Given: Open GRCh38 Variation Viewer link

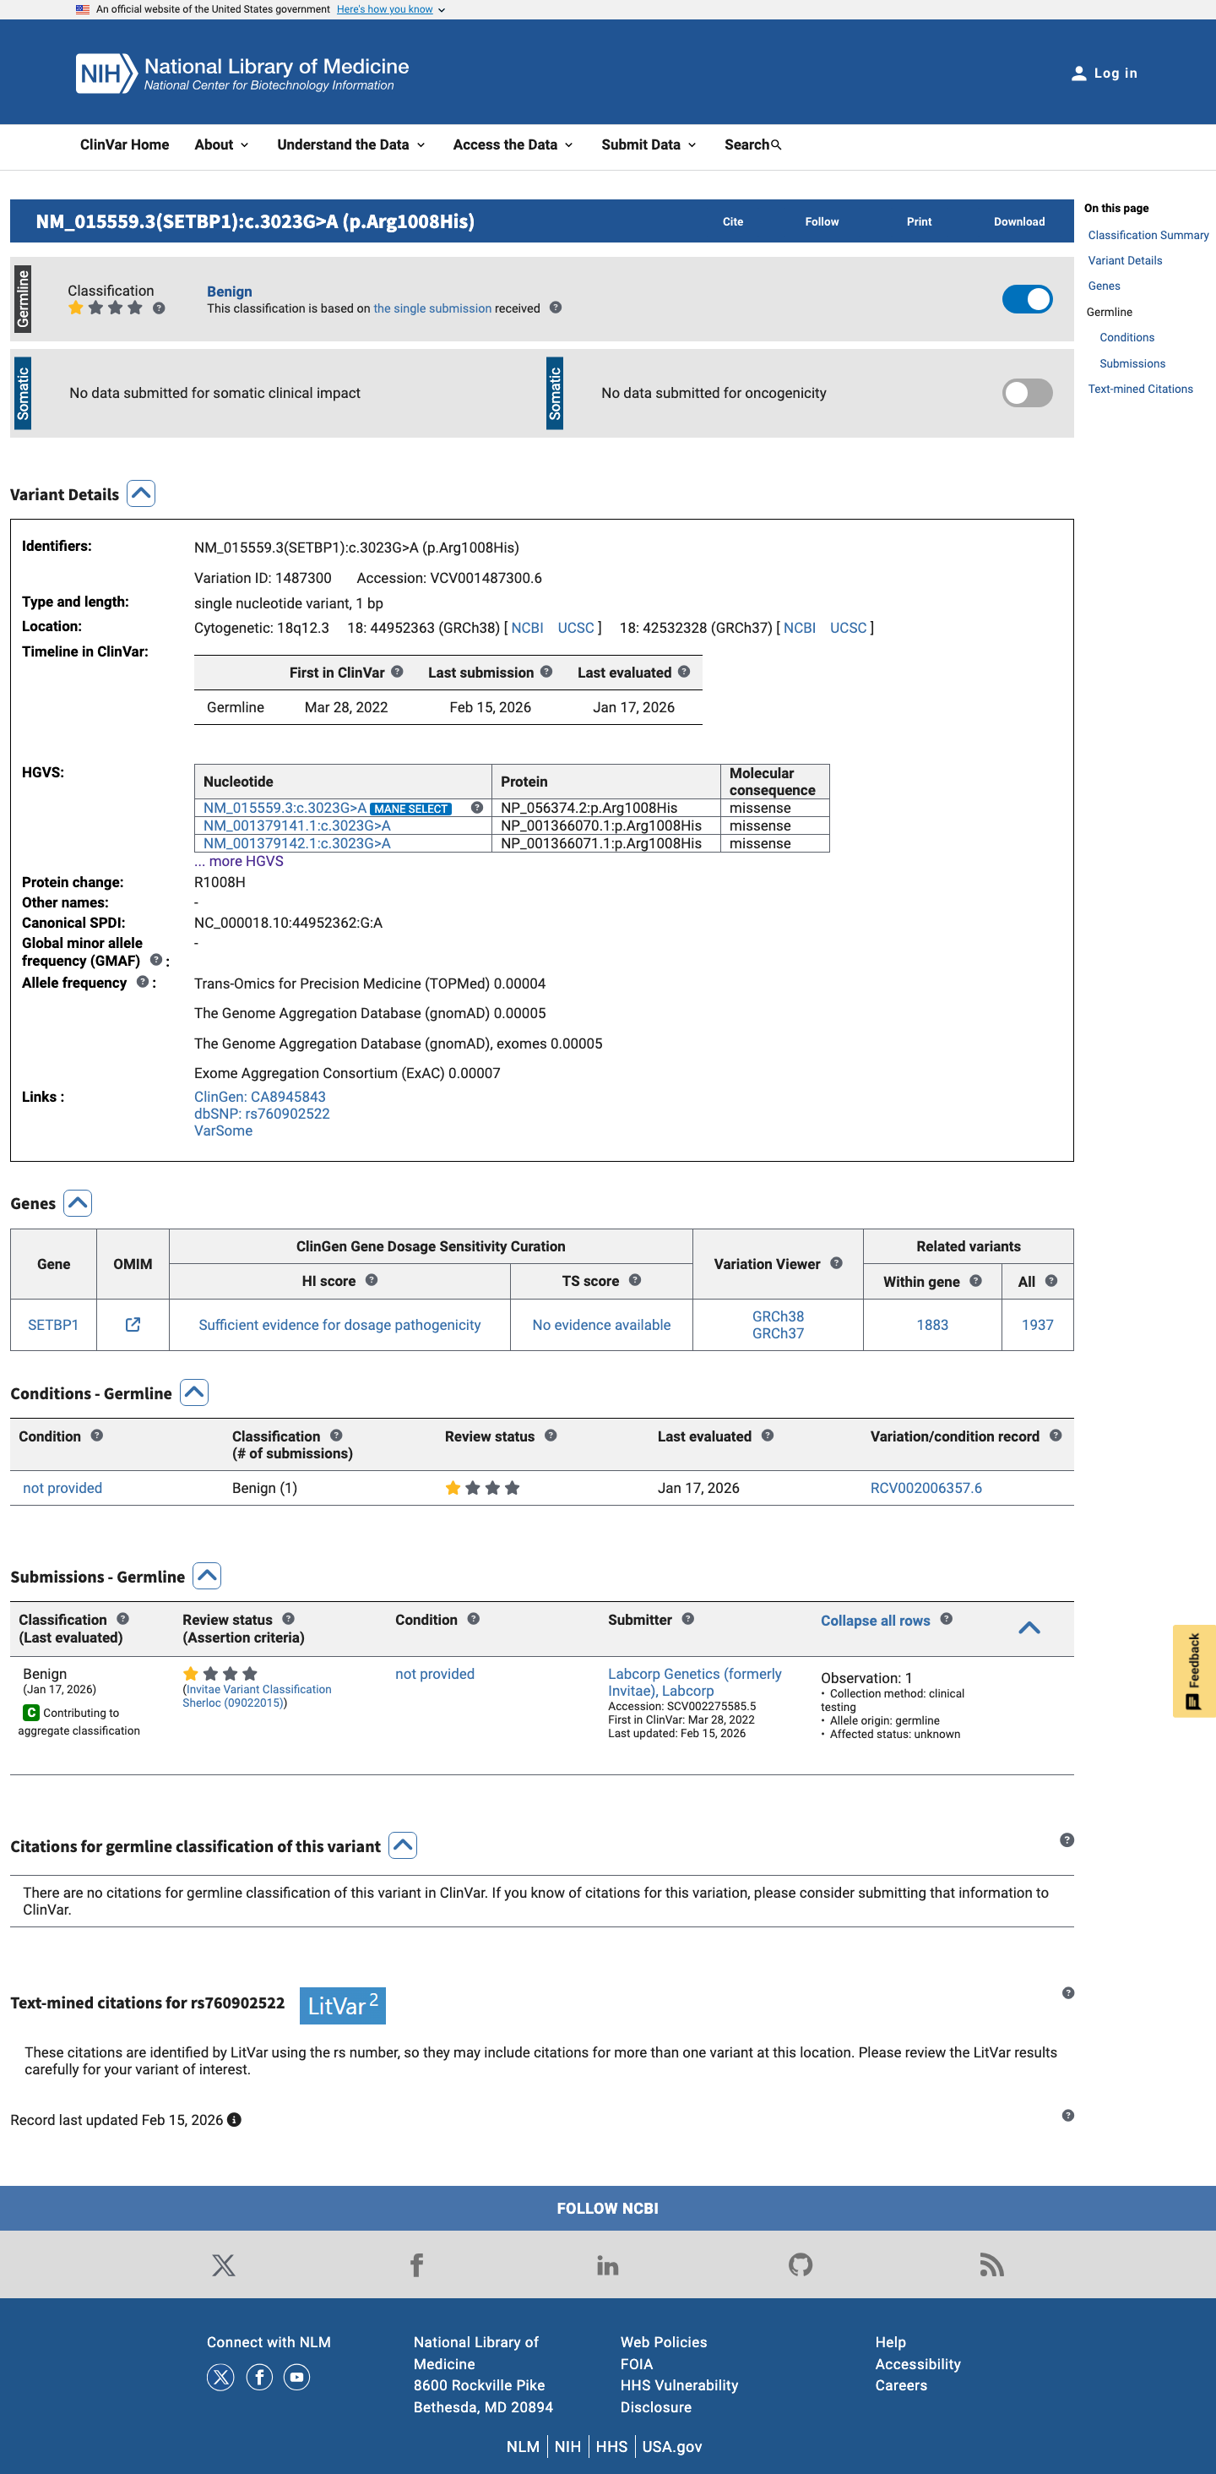Looking at the screenshot, I should 779,1316.
